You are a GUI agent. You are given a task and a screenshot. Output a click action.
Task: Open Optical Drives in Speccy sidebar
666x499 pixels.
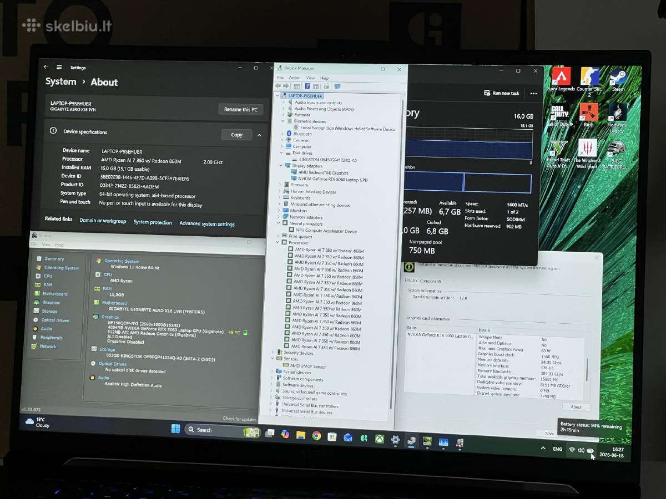pyautogui.click(x=51, y=320)
